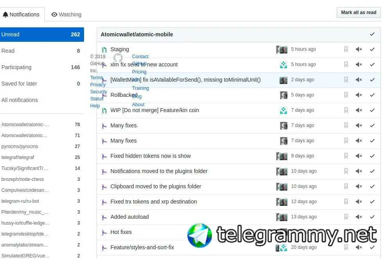Mark 'Fixed hidden tokens now is show' read
Viewport: 384px width, 259px height.
(x=372, y=156)
